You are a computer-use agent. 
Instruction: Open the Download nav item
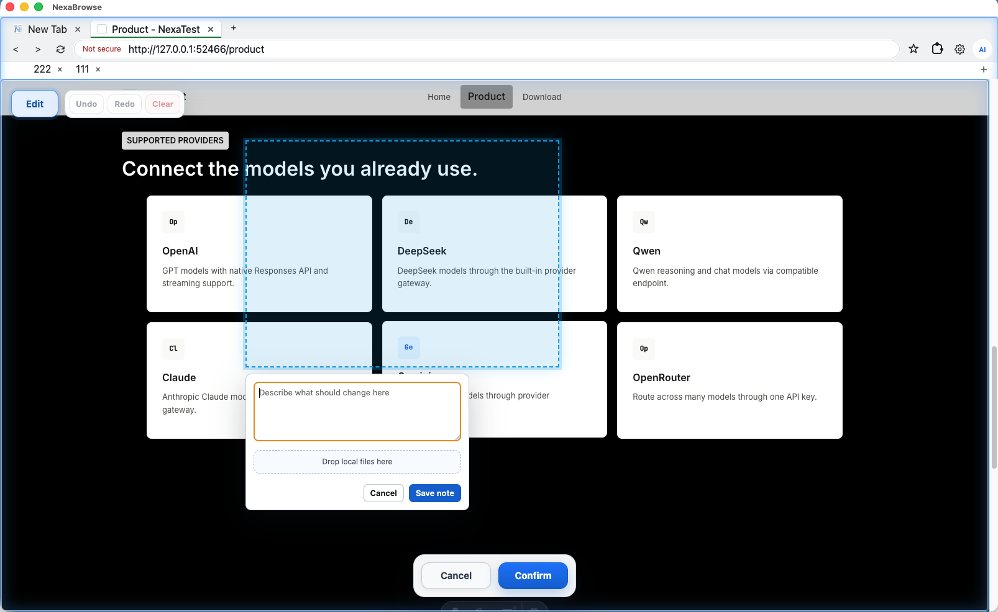pyautogui.click(x=542, y=97)
